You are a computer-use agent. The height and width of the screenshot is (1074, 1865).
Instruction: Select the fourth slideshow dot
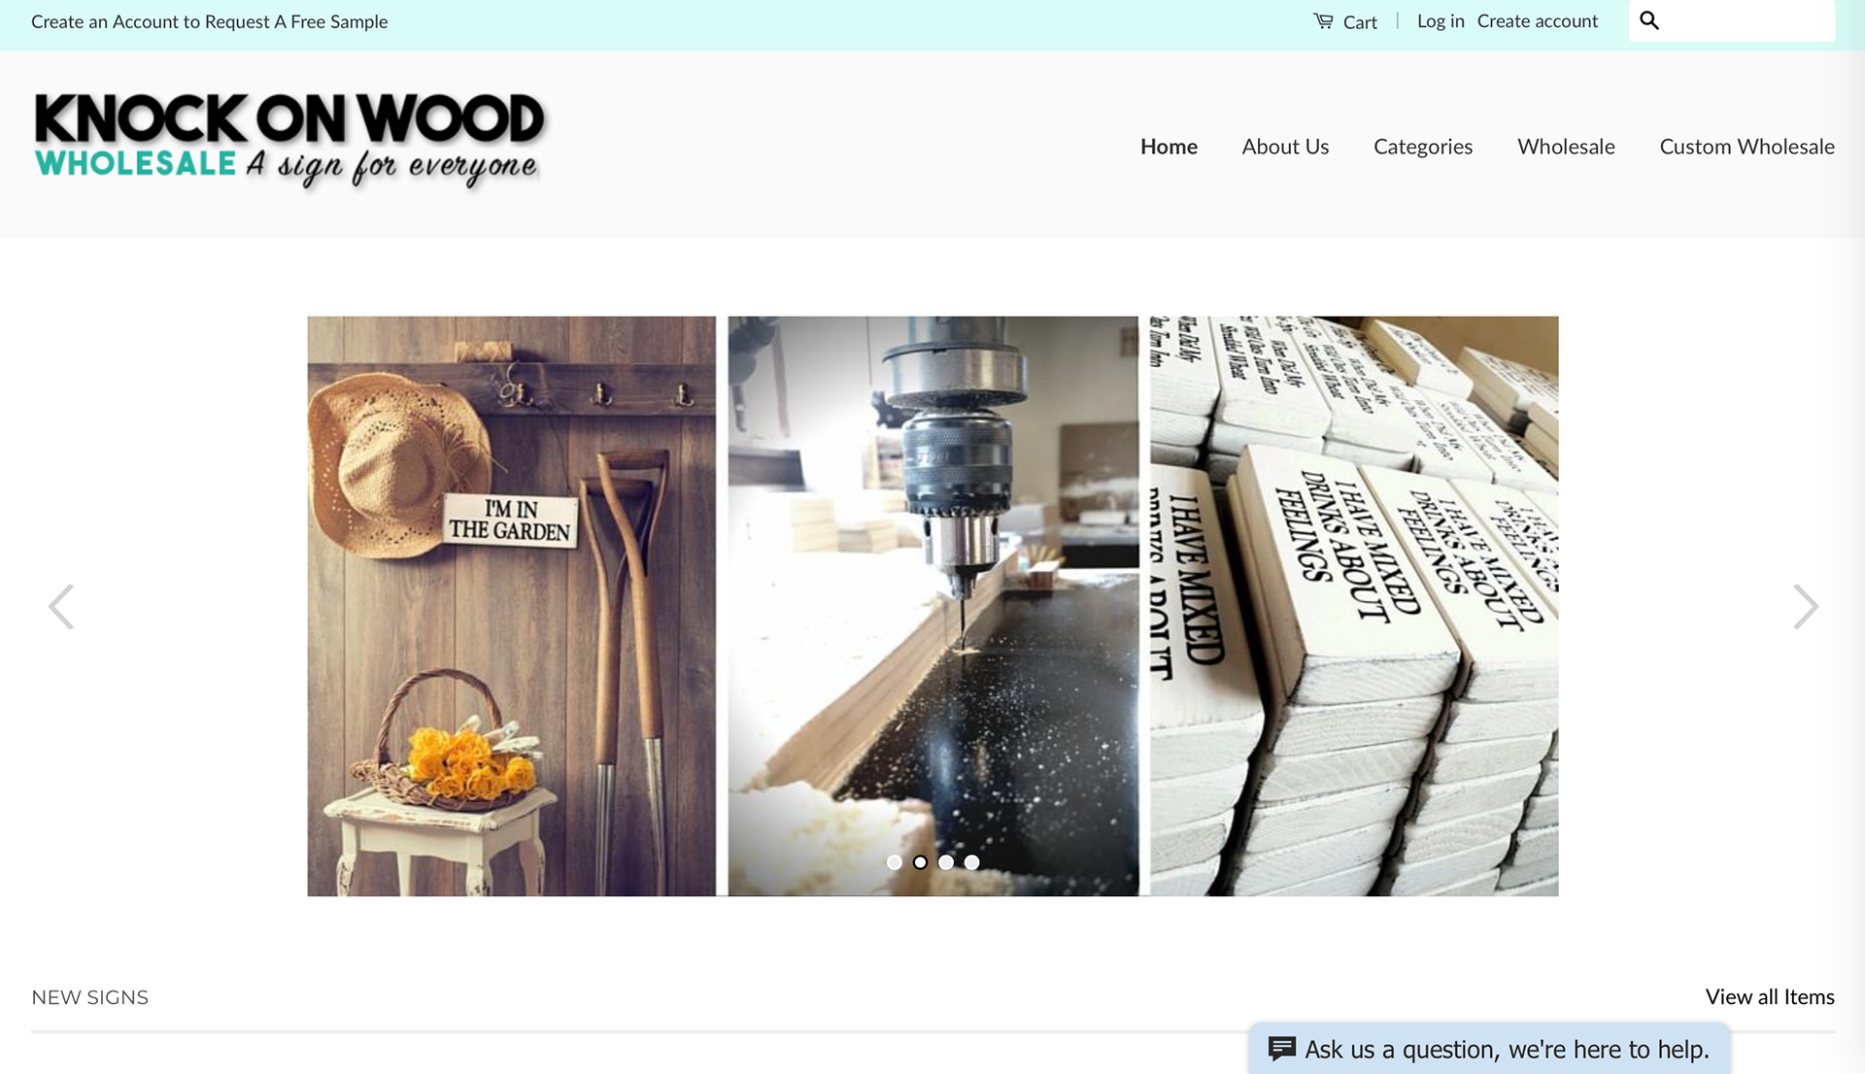coord(971,862)
